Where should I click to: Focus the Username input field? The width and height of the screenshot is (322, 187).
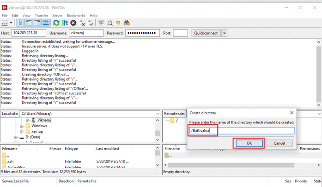(86, 33)
